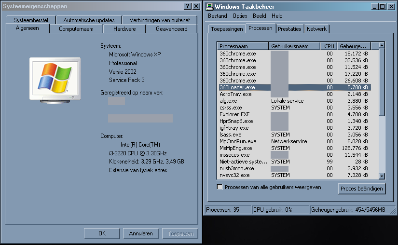Open the Hardware tab

(124, 29)
